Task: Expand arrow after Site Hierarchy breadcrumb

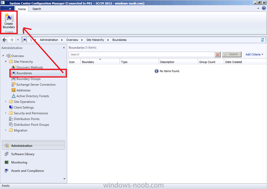Action: [x=108, y=40]
